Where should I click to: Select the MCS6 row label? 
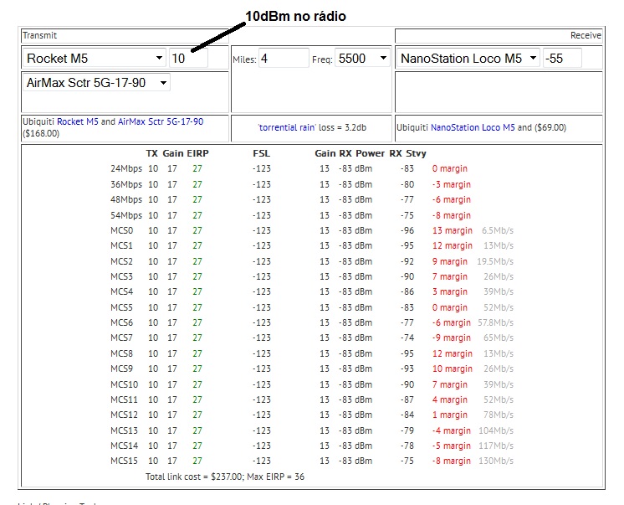[122, 323]
